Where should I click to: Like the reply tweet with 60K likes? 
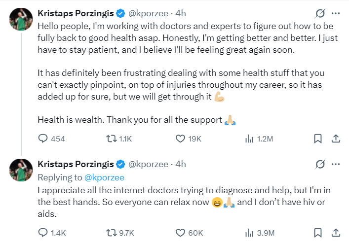189,233
